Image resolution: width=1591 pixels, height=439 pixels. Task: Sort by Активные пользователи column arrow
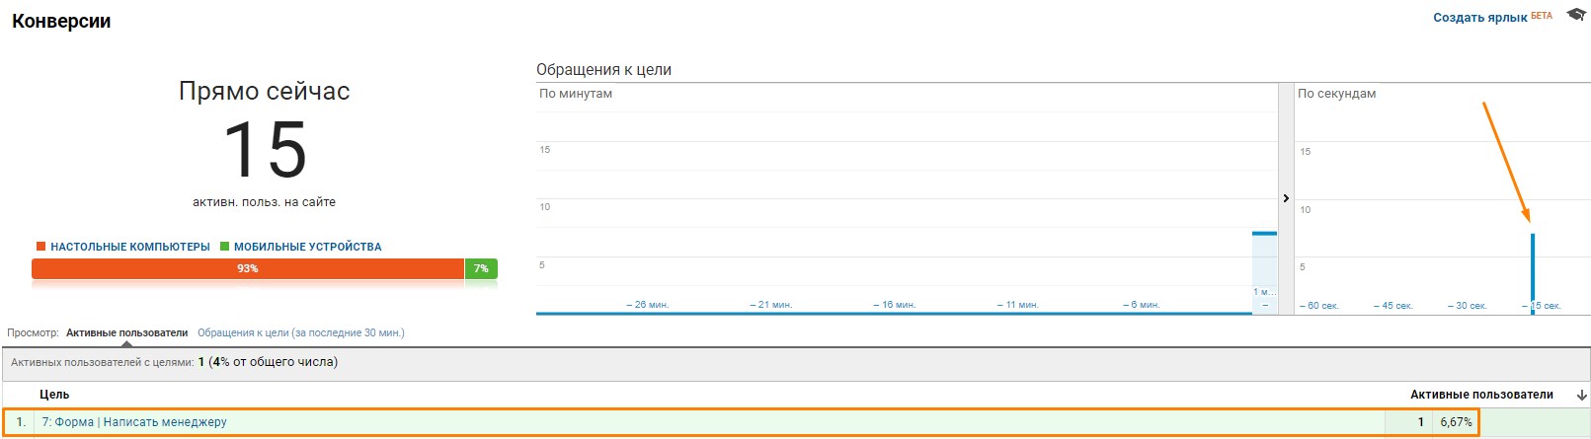point(1581,395)
